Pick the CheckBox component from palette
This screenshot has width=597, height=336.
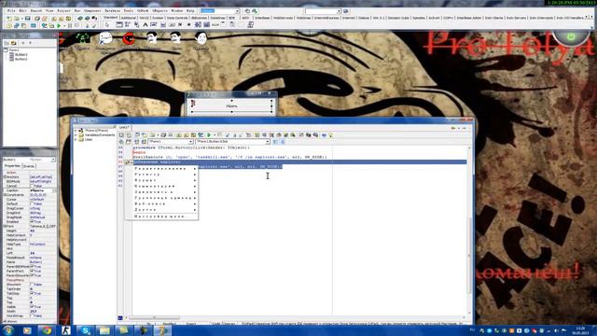pos(180,25)
